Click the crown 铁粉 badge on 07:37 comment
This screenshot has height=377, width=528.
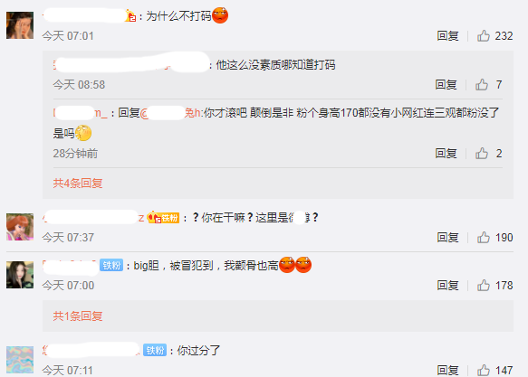(x=163, y=218)
